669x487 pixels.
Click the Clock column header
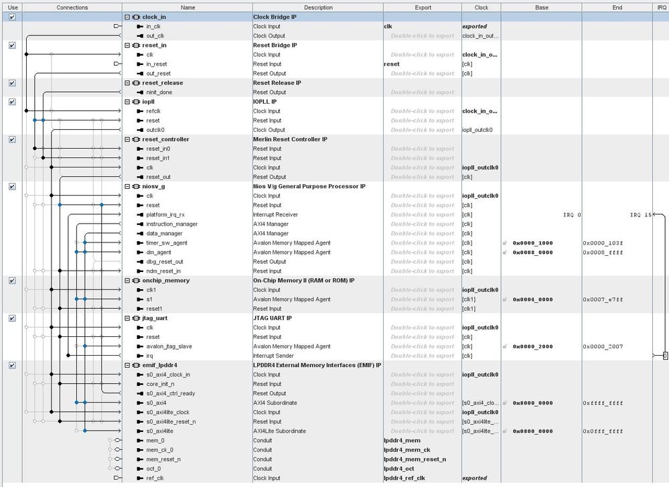[x=481, y=7]
